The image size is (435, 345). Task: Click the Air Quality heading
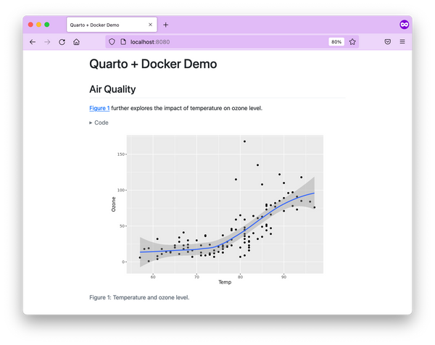tap(112, 89)
